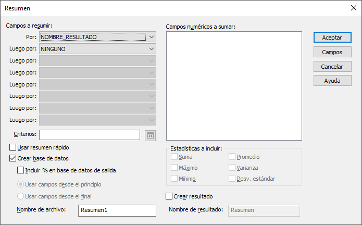The height and width of the screenshot is (225, 362).
Task: Focus the Nombre de archivo field
Action: tap(117, 210)
